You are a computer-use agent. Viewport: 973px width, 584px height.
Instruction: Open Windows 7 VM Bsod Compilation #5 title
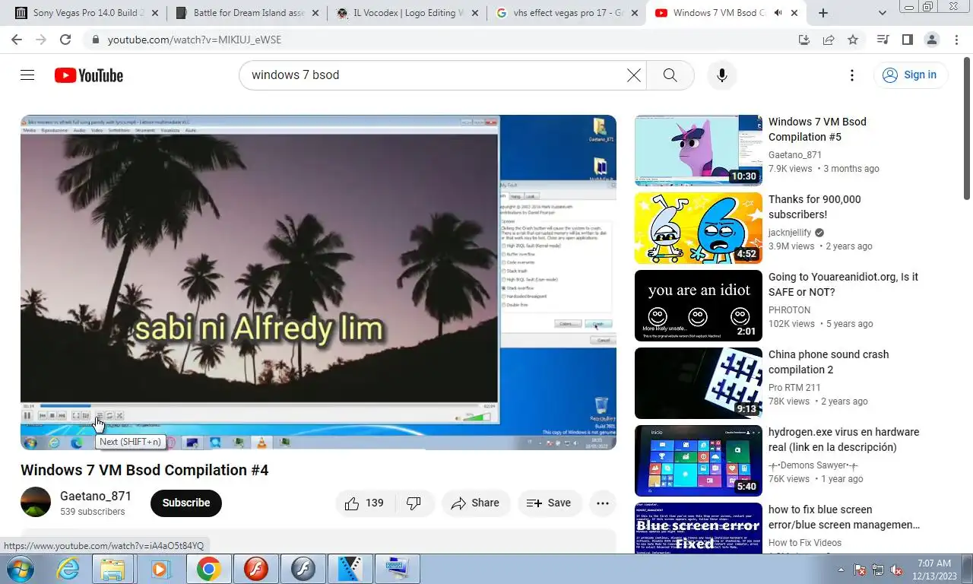coord(817,129)
